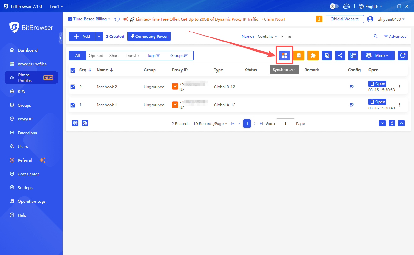Refresh the profile list
Screen dimensions: 414x255
coord(403,55)
